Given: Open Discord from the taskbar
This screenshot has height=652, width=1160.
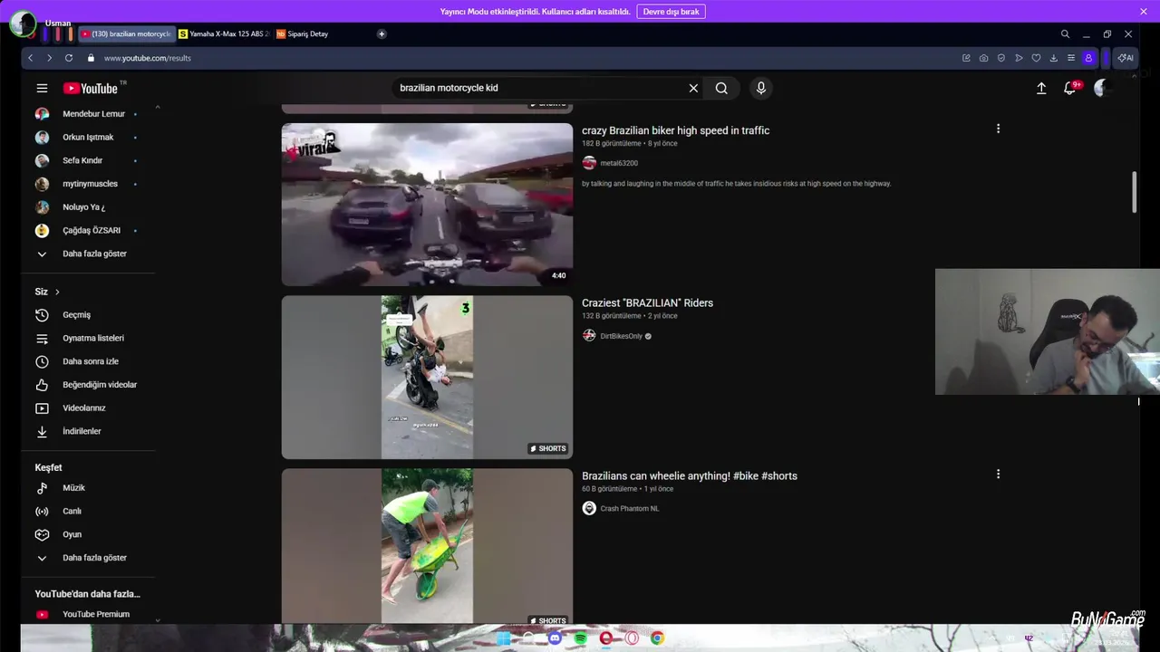Looking at the screenshot, I should tap(555, 638).
